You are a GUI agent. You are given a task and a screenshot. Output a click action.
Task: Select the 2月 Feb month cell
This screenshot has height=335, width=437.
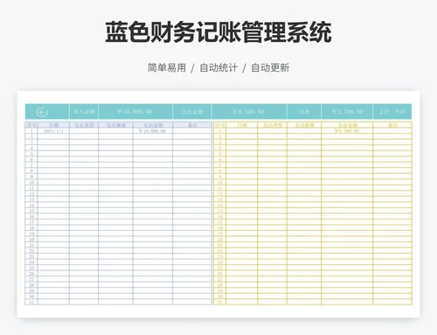coord(392,112)
